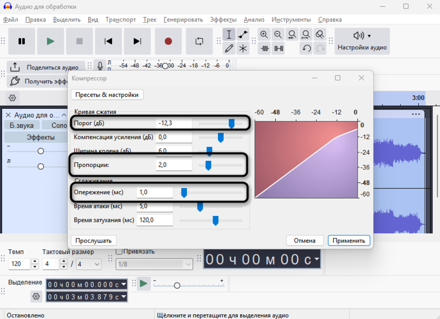Click the Record button in transport toolbar
The width and height of the screenshot is (440, 319).
tap(168, 41)
